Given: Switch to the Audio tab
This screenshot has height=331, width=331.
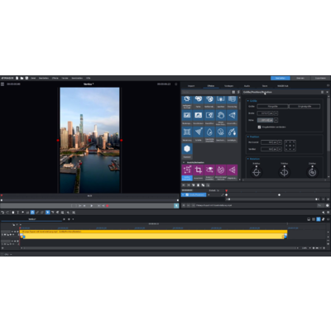Looking at the screenshot, I should click(x=247, y=86).
